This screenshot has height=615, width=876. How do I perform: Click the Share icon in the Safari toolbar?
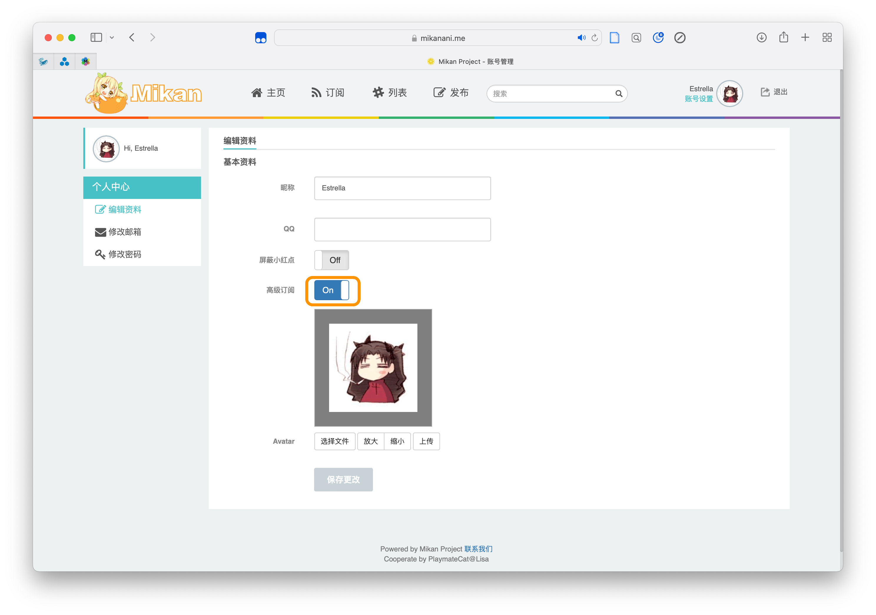[783, 37]
